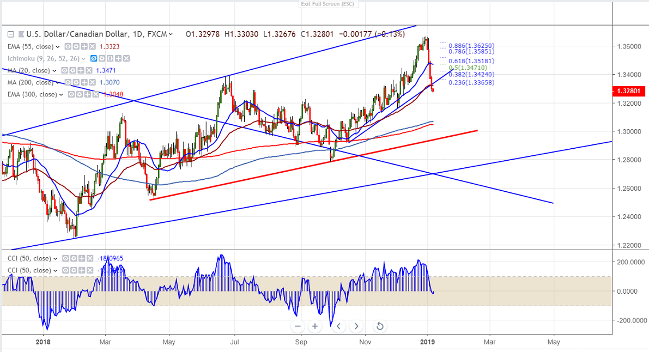Zoom in the chart with plus button
This screenshot has width=649, height=352.
point(315,326)
